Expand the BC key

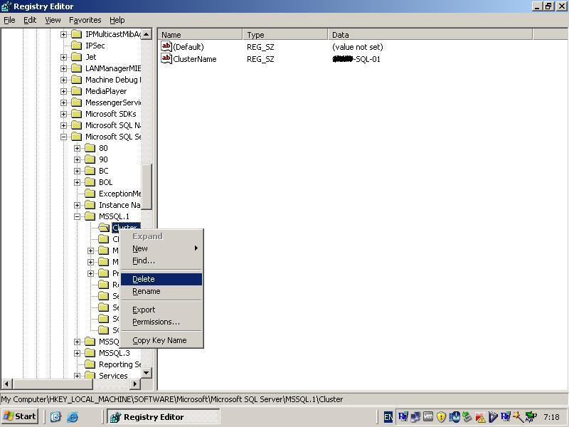point(77,171)
